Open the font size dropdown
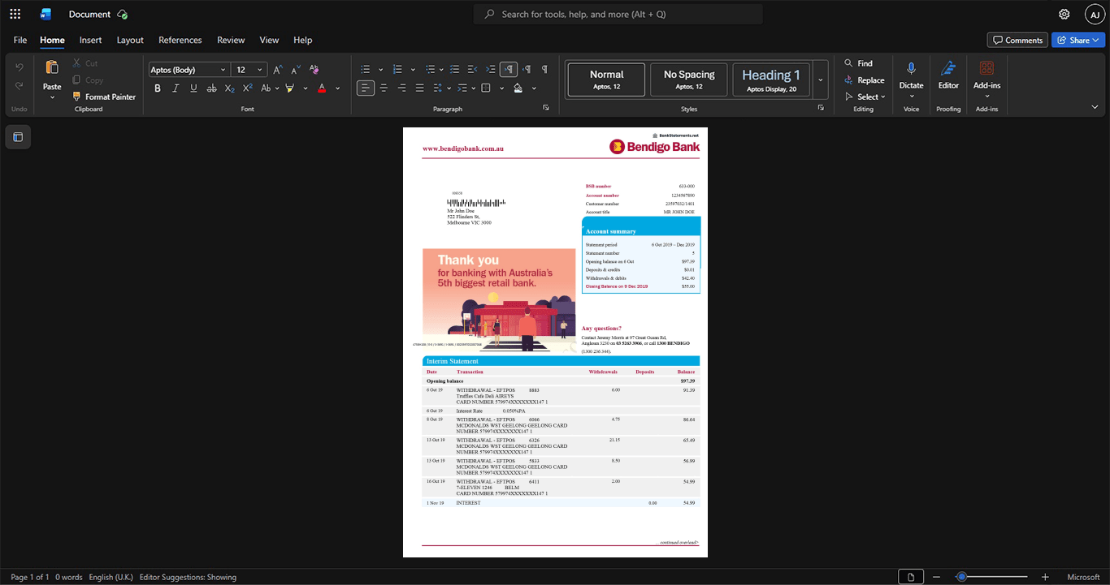 260,70
